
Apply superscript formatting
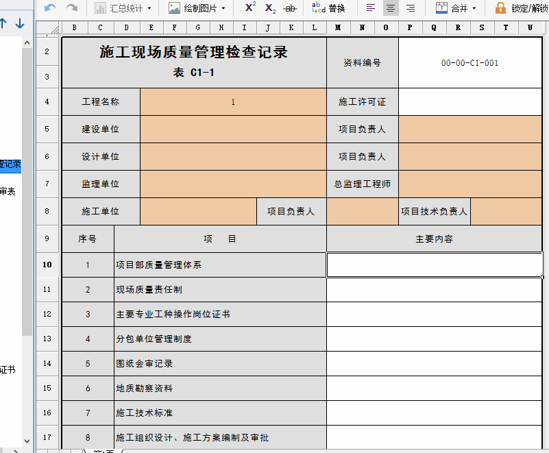(249, 8)
